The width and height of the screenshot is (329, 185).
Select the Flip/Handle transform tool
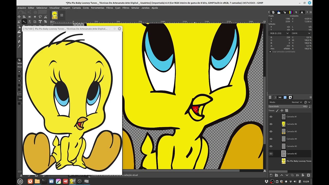click(45, 22)
